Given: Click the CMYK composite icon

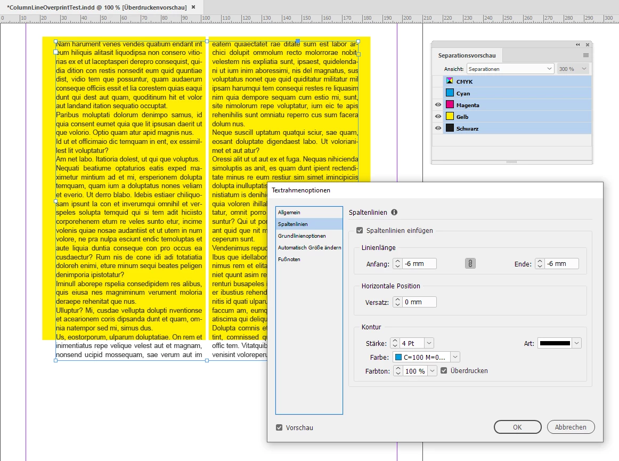Looking at the screenshot, I should (450, 82).
